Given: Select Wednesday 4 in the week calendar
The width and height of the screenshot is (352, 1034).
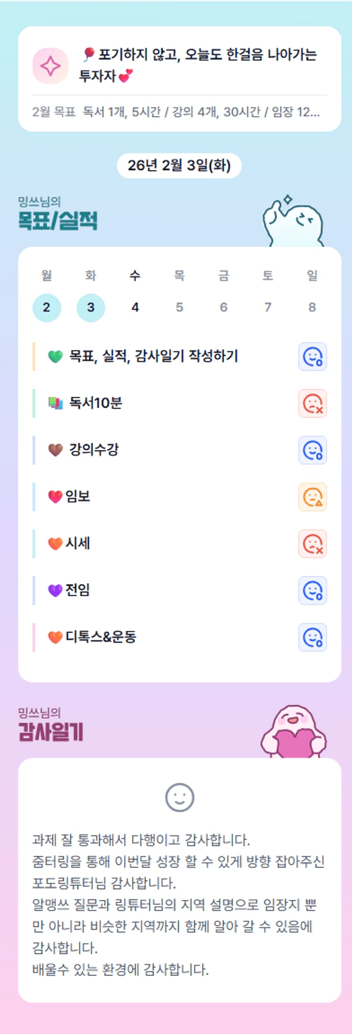Looking at the screenshot, I should (x=135, y=308).
